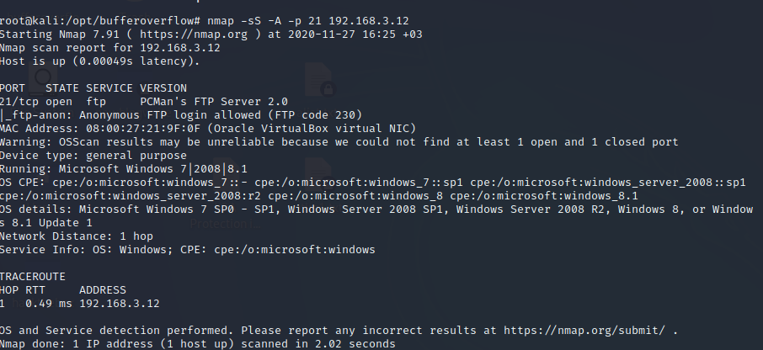
Task: Click the ftp-anon Anonymous FTP login line
Action: coord(181,115)
